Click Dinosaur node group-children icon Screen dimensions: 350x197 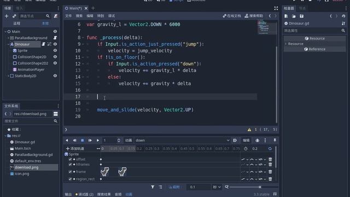pos(49,44)
